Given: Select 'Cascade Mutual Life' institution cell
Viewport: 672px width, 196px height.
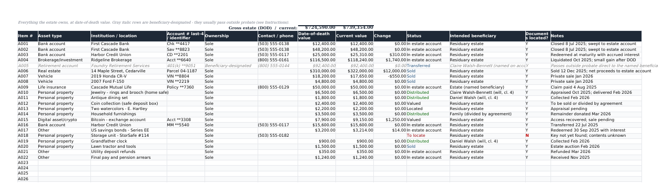Looking at the screenshot, I should pyautogui.click(x=128, y=87).
